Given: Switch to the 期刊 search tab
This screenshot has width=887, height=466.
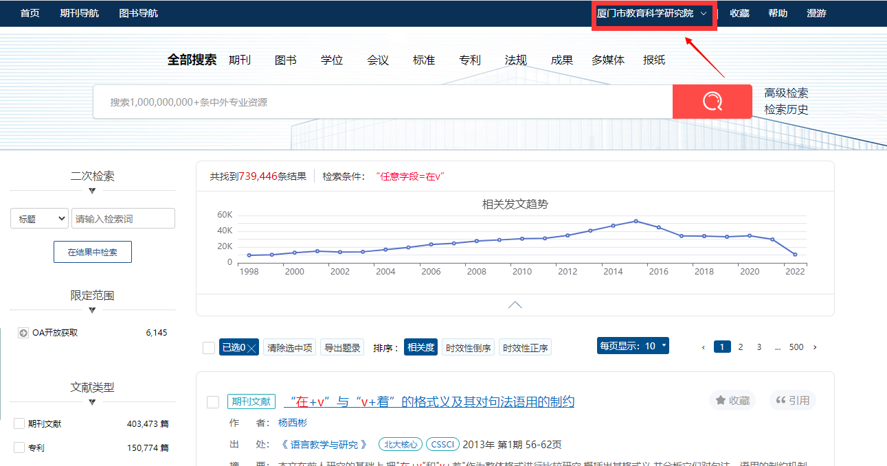Looking at the screenshot, I should (240, 60).
